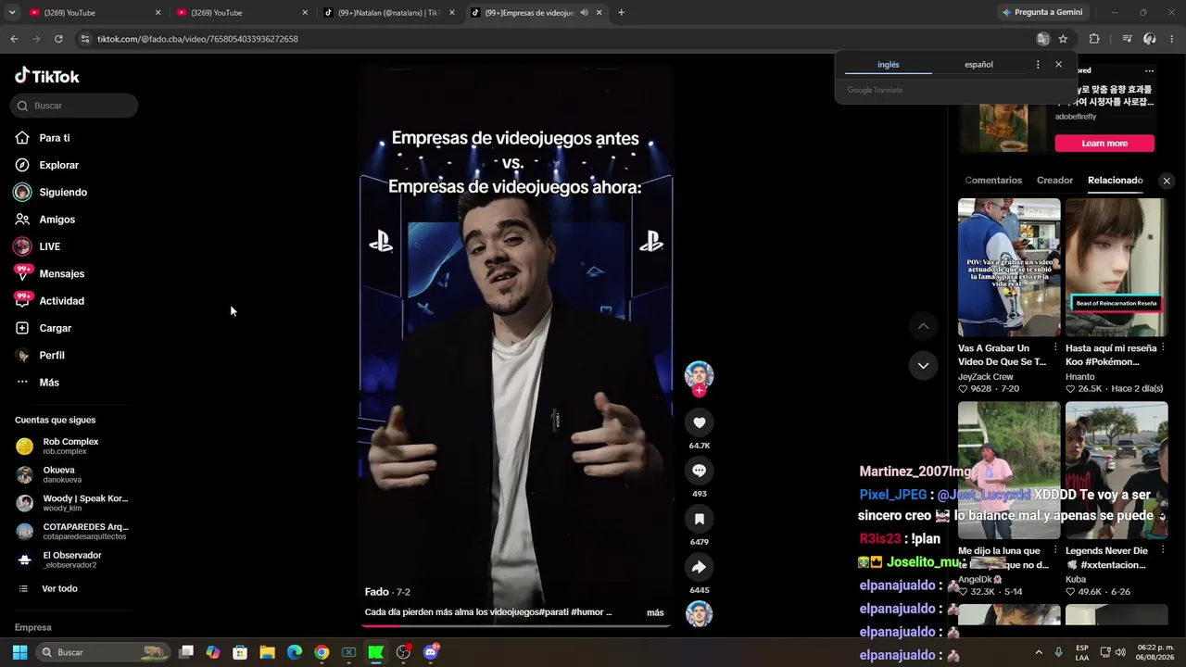Mute the audio on the Empresas de videojuegos tab
The height and width of the screenshot is (667, 1186).
(x=584, y=13)
